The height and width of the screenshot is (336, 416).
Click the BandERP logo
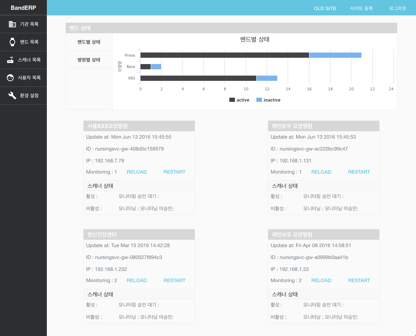pyautogui.click(x=23, y=8)
